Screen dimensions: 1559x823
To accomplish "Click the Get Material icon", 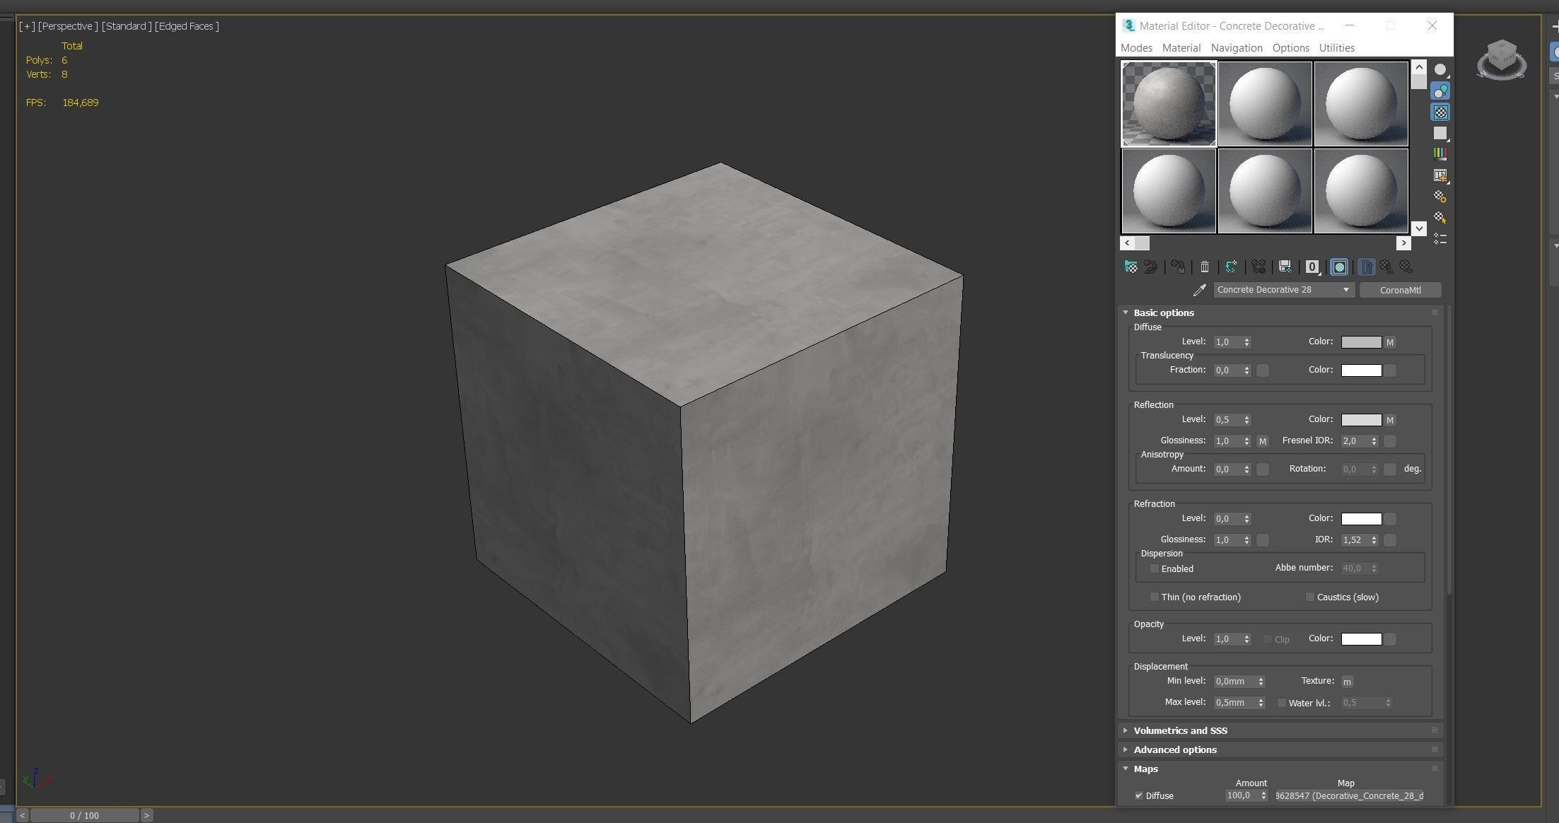I will [1131, 267].
